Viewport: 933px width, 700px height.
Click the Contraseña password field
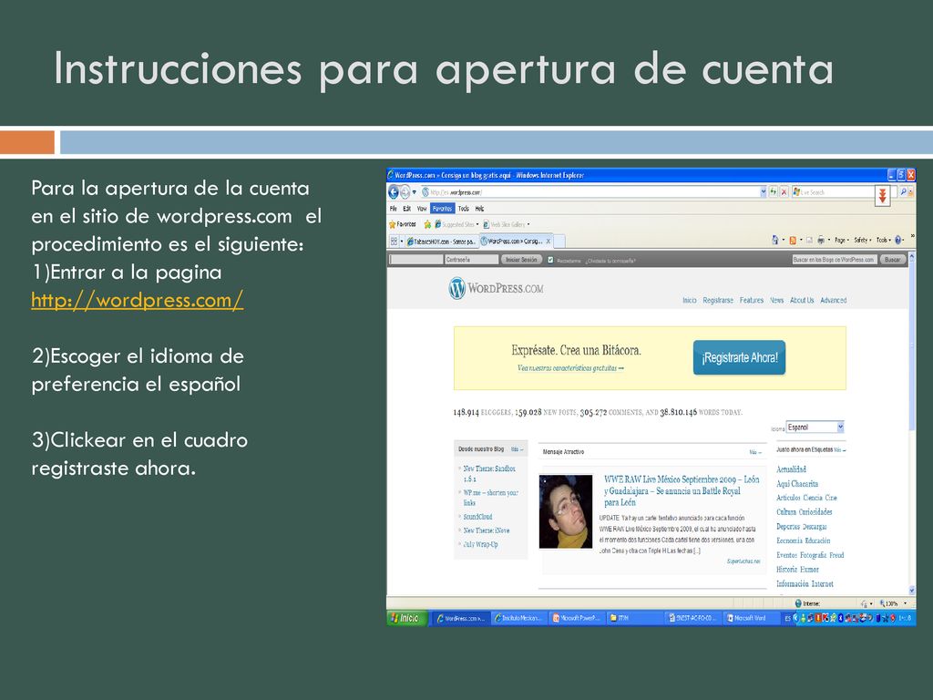coord(471,260)
